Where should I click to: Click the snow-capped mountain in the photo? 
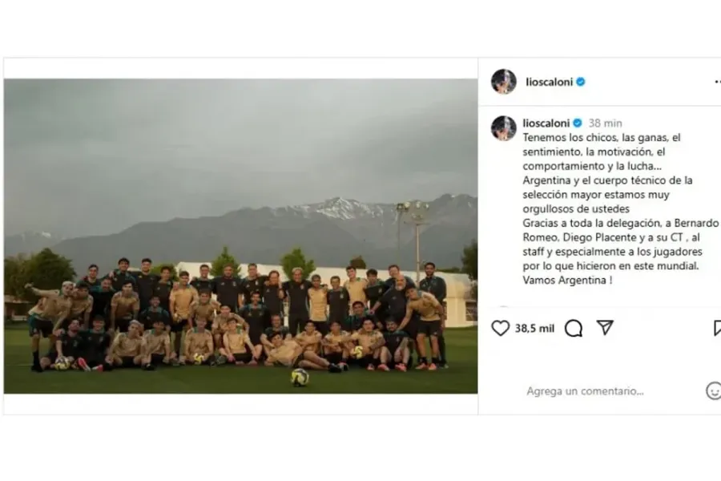(x=340, y=209)
